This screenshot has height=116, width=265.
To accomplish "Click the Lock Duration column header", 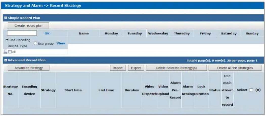I will (201, 90).
